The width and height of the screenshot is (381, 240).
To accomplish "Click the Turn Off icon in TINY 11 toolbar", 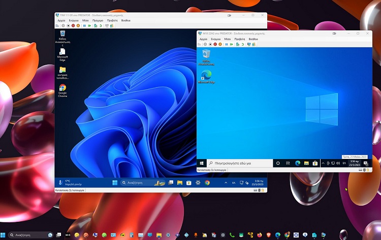I will (68, 26).
